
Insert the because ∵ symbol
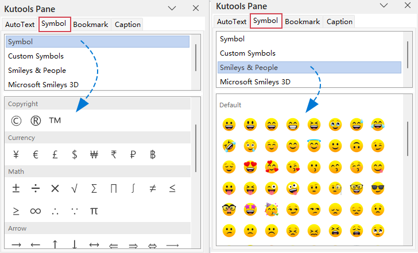(x=75, y=211)
